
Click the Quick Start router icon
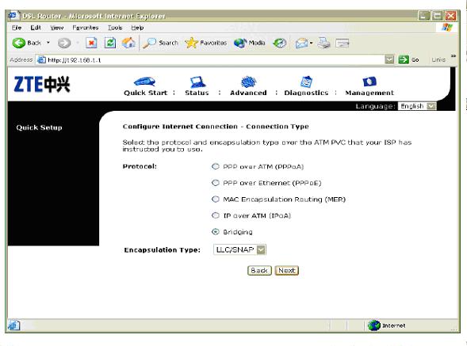145,82
